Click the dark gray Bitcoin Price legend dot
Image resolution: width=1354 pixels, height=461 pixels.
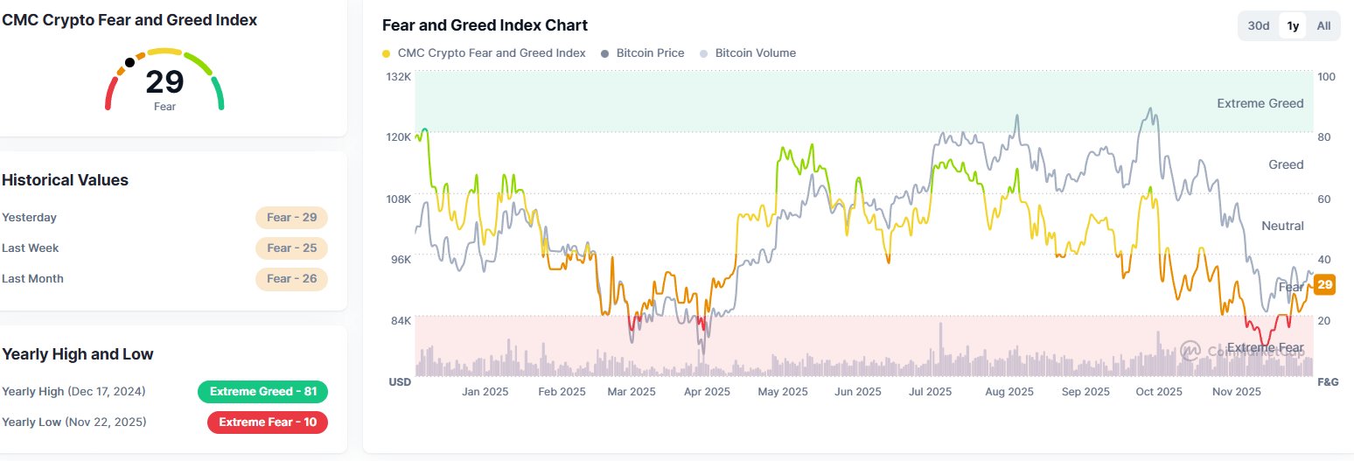point(605,53)
